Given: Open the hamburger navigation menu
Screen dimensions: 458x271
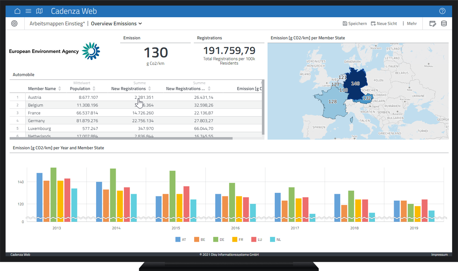Looking at the screenshot, I should (28, 11).
